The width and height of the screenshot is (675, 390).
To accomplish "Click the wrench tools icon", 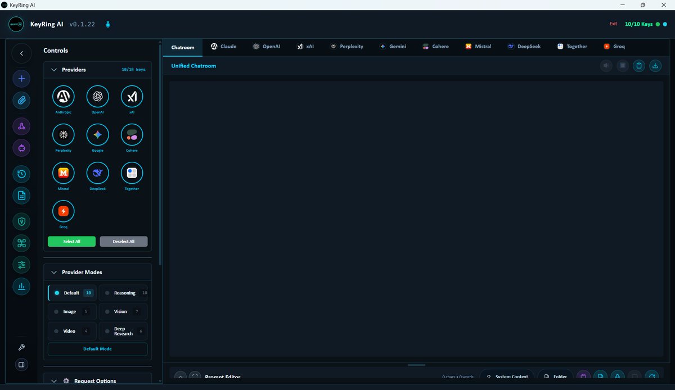I will [x=21, y=347].
